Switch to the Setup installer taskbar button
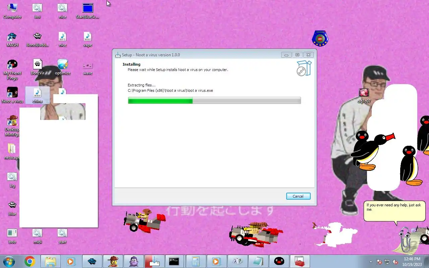 tap(155, 261)
